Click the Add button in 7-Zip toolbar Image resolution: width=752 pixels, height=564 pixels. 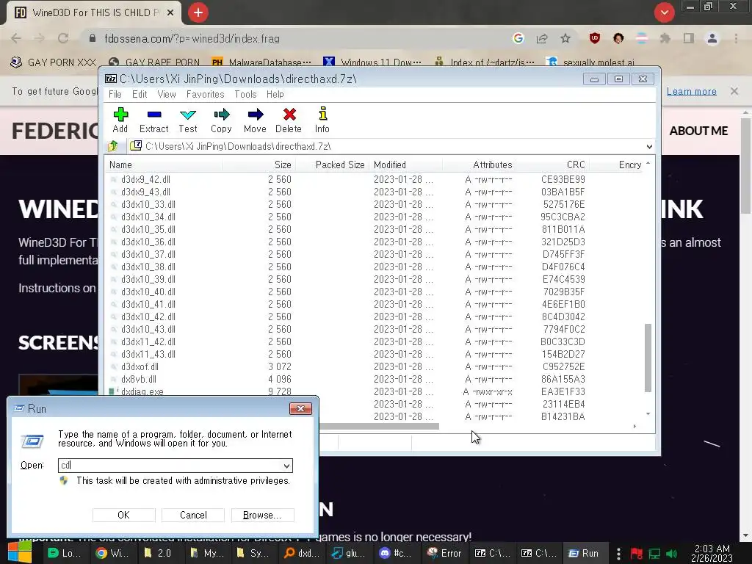(x=120, y=120)
